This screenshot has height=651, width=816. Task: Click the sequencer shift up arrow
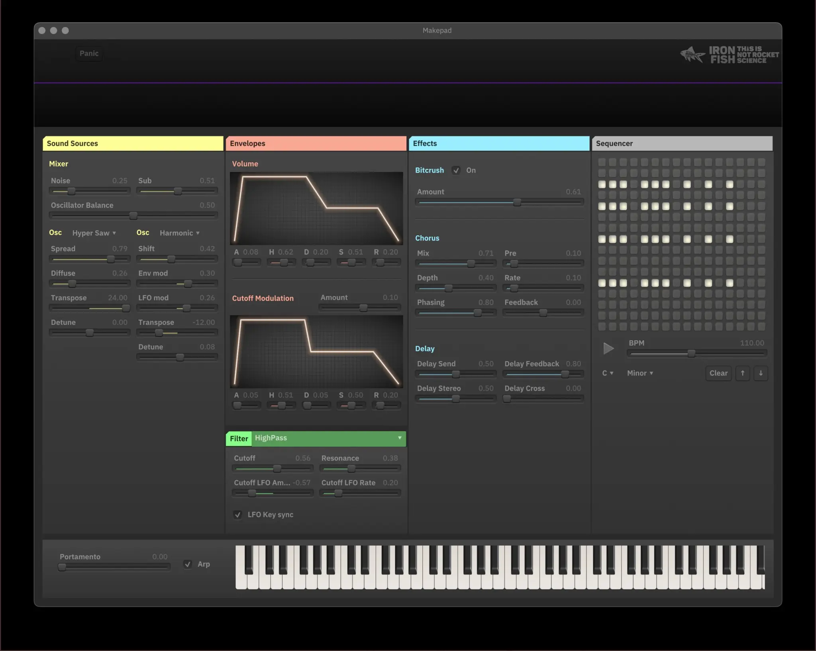point(742,373)
